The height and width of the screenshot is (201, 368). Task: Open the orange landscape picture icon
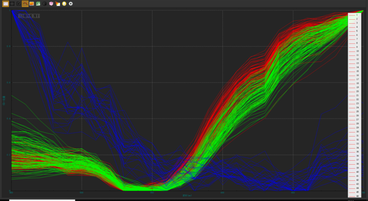coord(32,4)
